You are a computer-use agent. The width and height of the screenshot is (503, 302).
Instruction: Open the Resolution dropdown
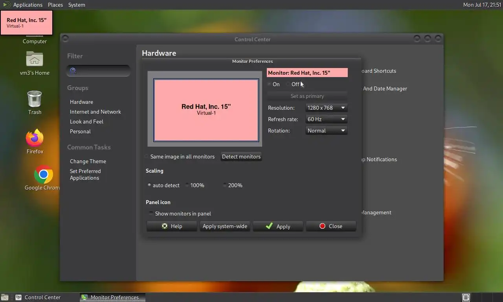point(326,108)
